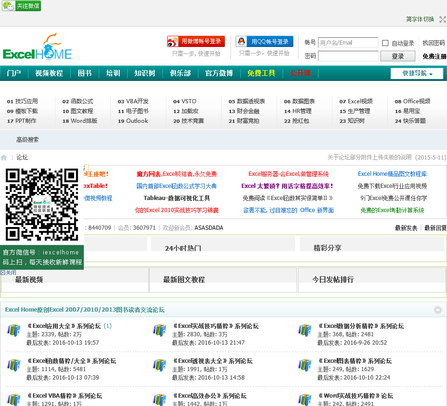
Task: Open the 《Excel图表精粹》系列论坛 title link
Action: [x=355, y=361]
